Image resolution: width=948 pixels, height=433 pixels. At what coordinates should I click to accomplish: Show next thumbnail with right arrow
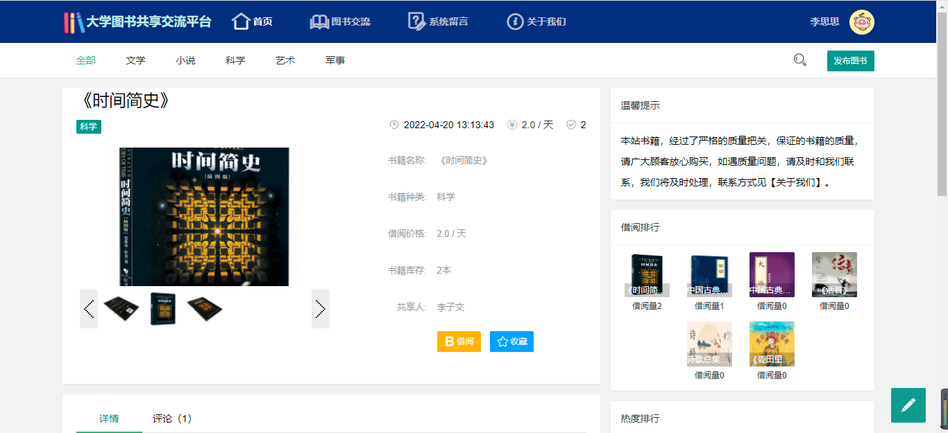[321, 309]
